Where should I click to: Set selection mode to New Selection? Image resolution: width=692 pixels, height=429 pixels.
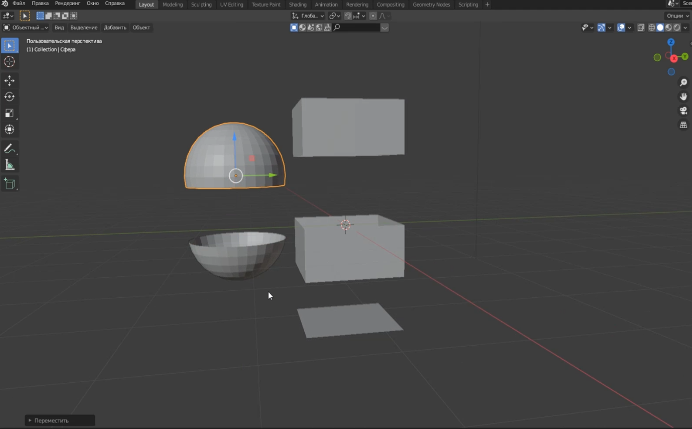click(40, 16)
